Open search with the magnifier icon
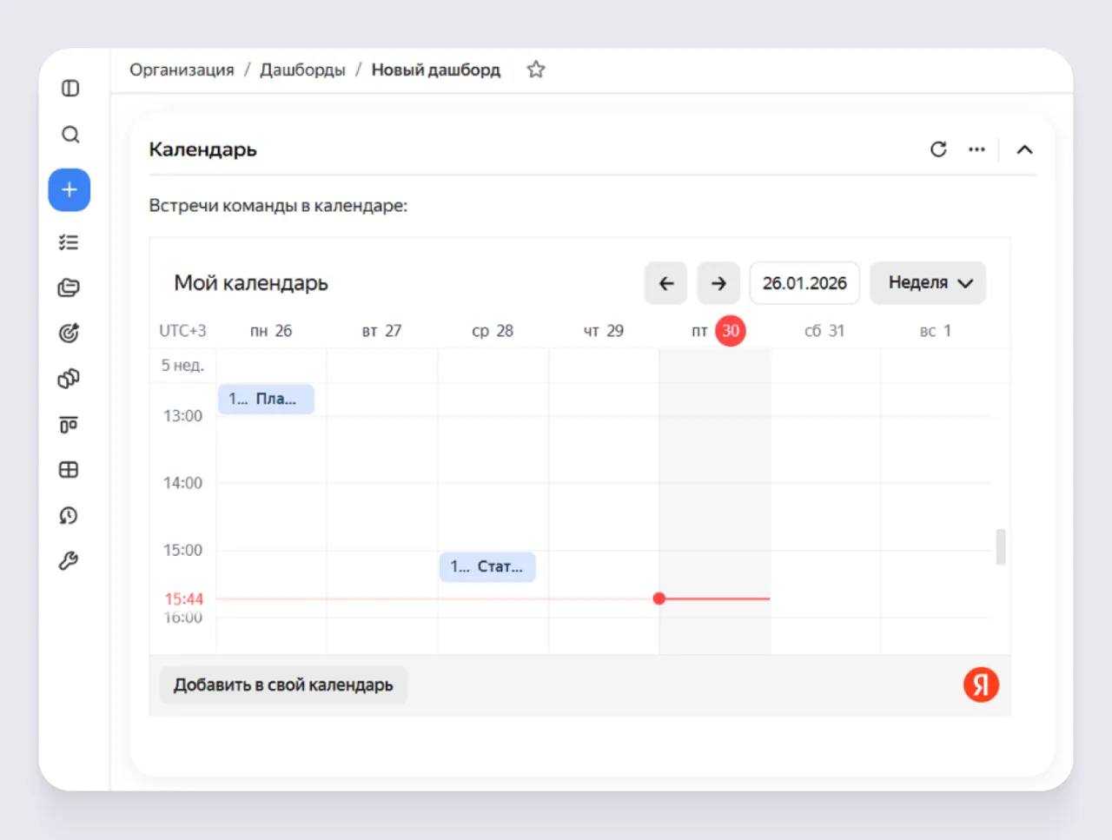Screen dimensions: 1112x840 pos(70,135)
